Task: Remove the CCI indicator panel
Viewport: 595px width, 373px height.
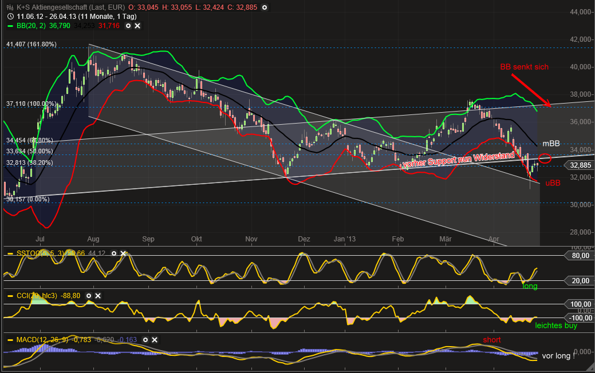Action: click(98, 296)
